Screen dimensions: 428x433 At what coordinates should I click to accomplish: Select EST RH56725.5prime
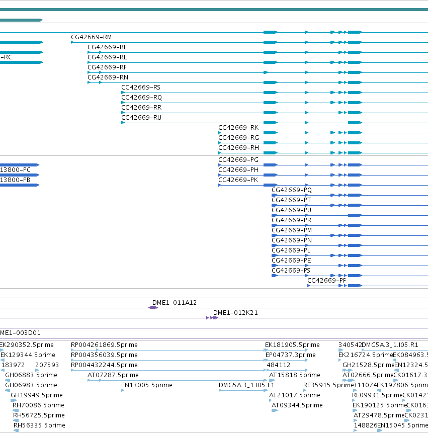(x=39, y=415)
